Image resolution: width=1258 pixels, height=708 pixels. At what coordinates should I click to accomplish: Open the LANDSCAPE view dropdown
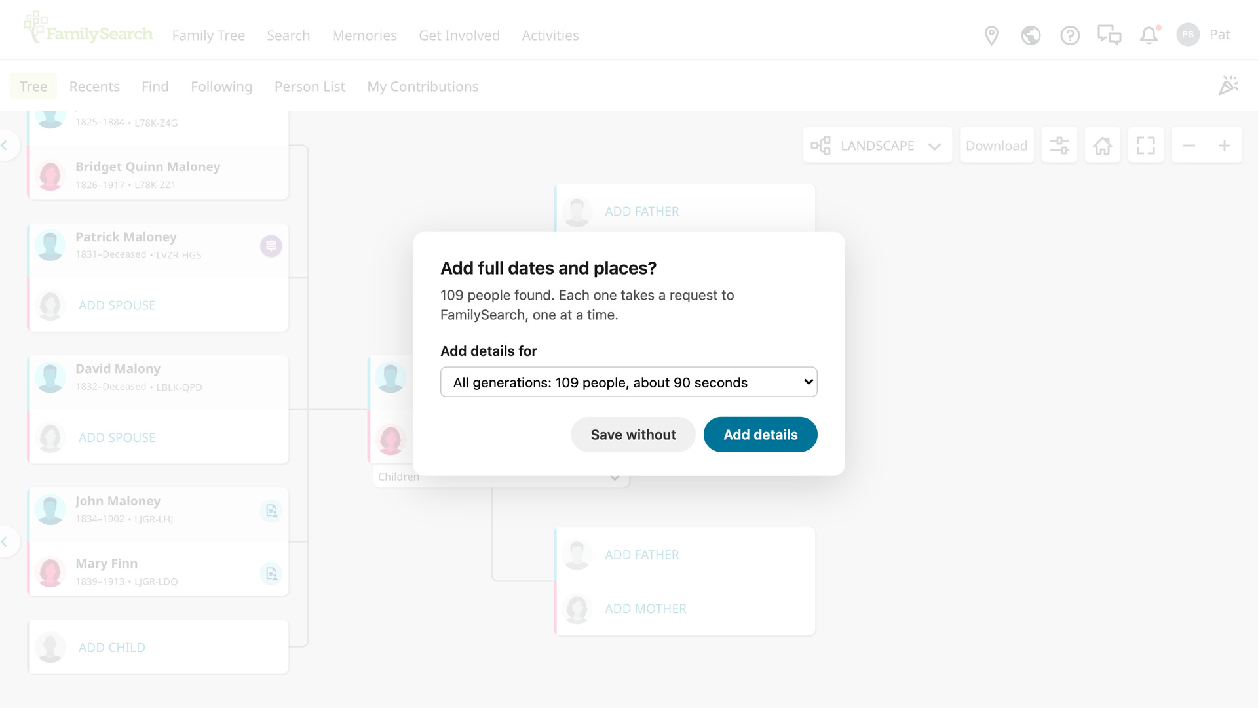point(877,146)
